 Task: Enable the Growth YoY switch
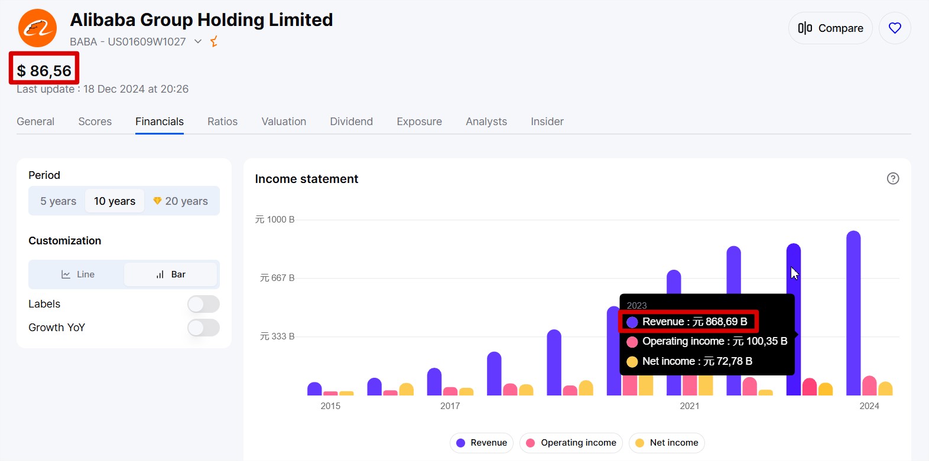pos(203,328)
